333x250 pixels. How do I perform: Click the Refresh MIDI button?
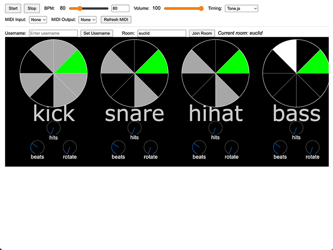[116, 20]
